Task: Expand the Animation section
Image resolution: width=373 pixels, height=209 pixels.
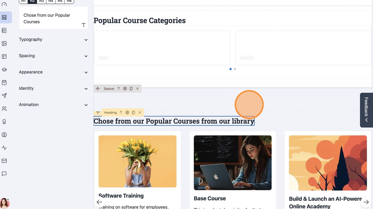Action: [53, 105]
